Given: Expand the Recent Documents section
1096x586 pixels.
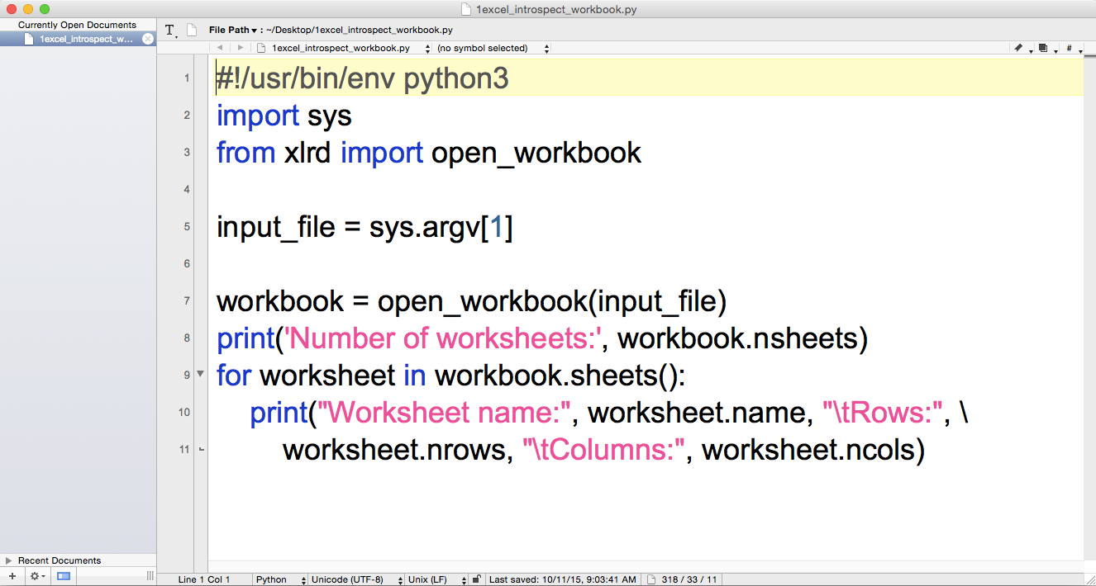Looking at the screenshot, I should pos(10,560).
